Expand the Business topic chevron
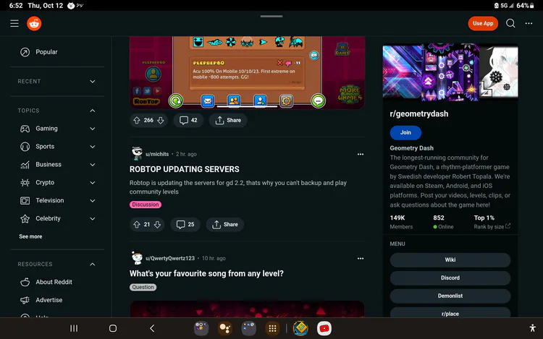This screenshot has width=543, height=339. (93, 165)
